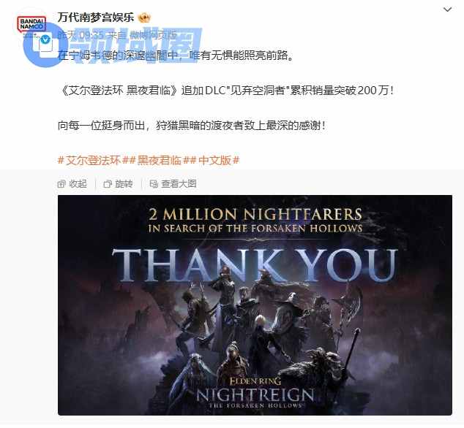Click the blue verified V badge
This screenshot has width=464, height=428.
click(x=45, y=39)
